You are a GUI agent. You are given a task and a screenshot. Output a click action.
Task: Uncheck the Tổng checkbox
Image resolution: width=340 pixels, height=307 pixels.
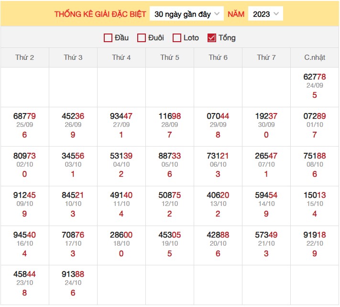click(x=212, y=38)
